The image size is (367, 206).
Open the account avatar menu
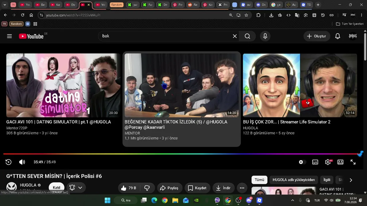pyautogui.click(x=353, y=36)
